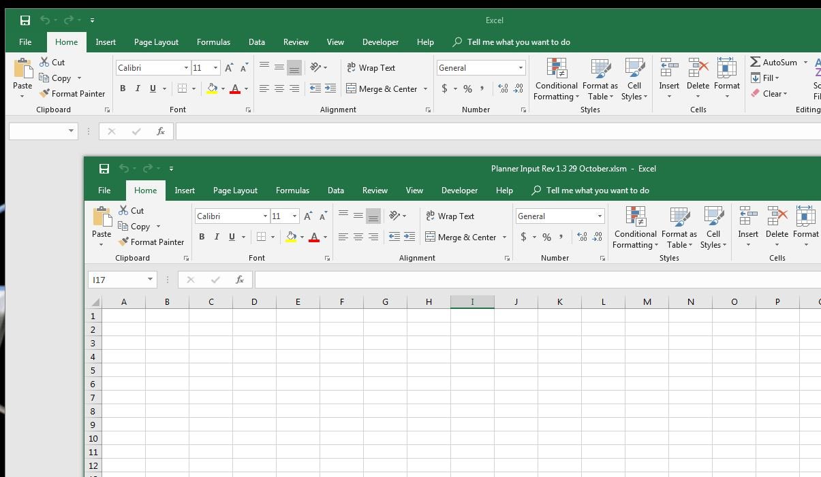Click Fill button in back Excel window
Image resolution: width=821 pixels, height=477 pixels.
[765, 78]
